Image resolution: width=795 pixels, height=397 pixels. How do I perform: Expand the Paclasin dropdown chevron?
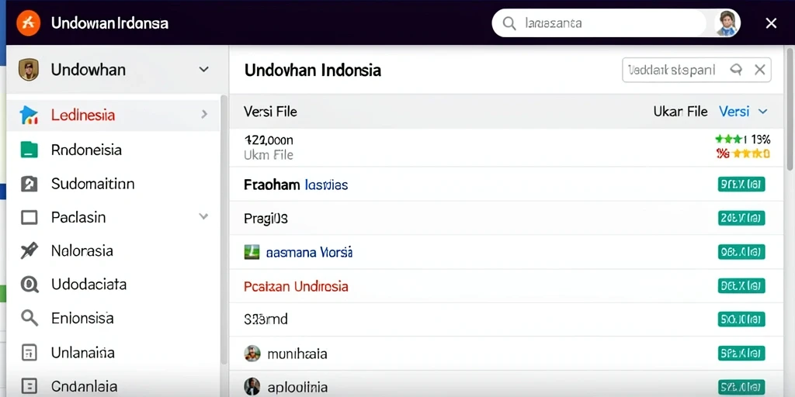point(203,217)
